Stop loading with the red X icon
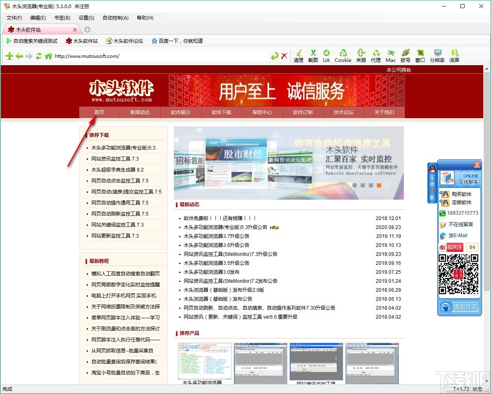Screen dimensions: 491x394 point(285,56)
